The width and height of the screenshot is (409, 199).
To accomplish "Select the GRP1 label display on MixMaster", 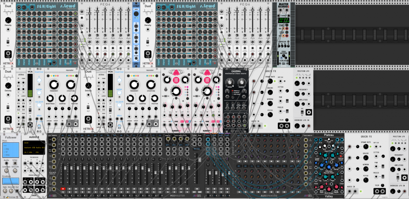I will [168, 145].
